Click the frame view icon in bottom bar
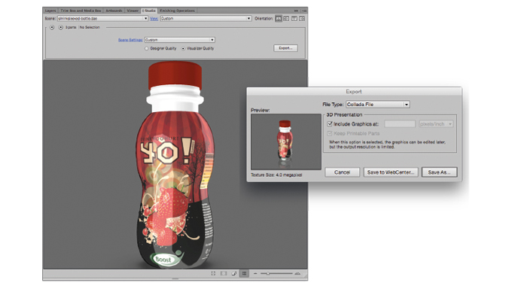The image size is (512, 286). coord(224,273)
